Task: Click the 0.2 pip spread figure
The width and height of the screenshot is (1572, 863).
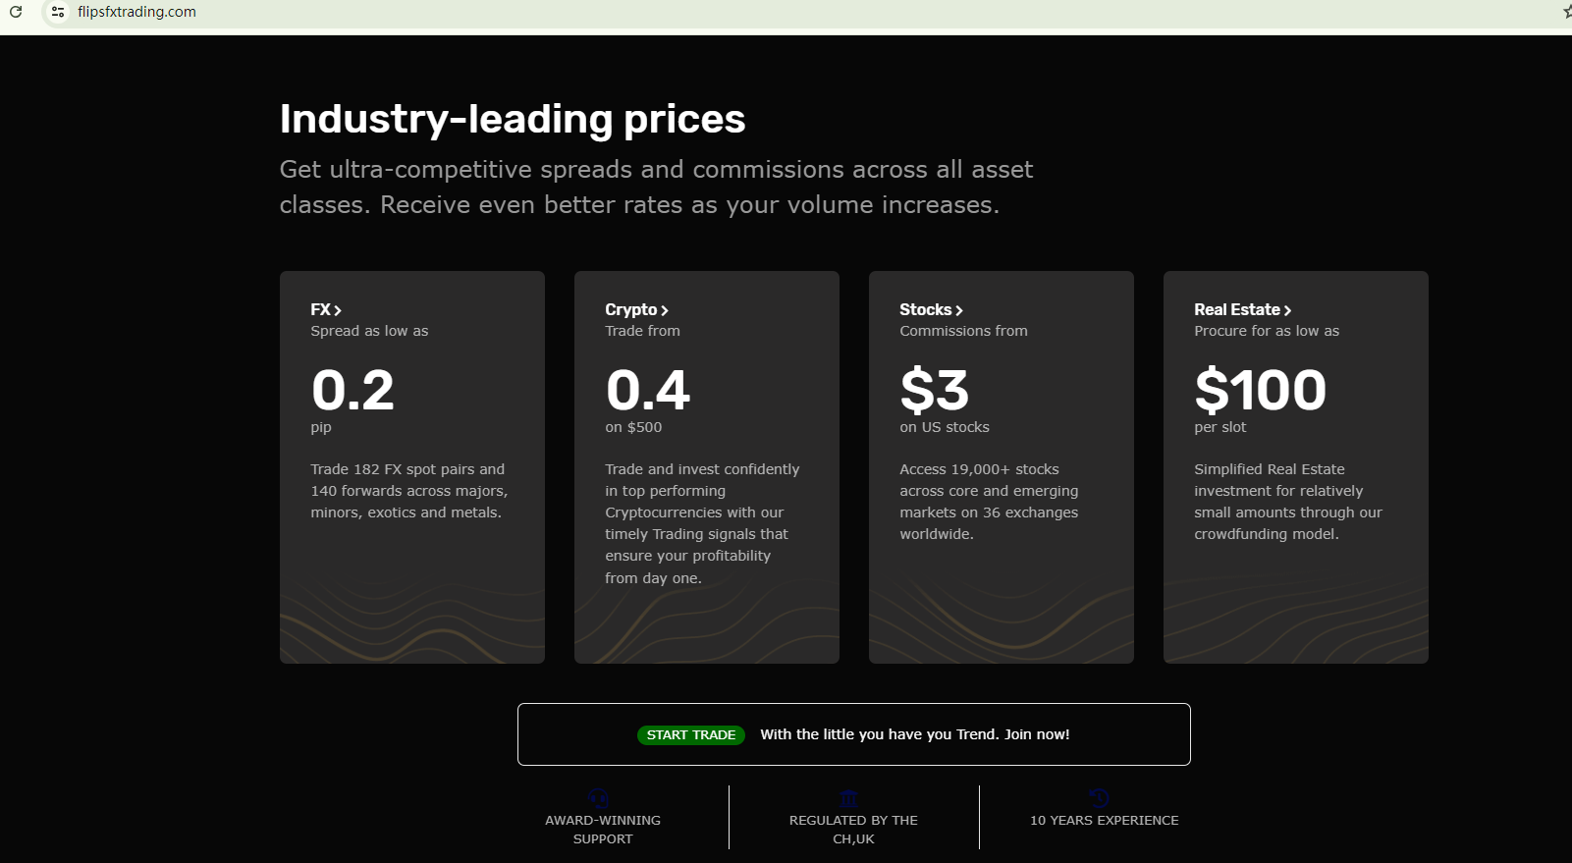Action: 352,390
